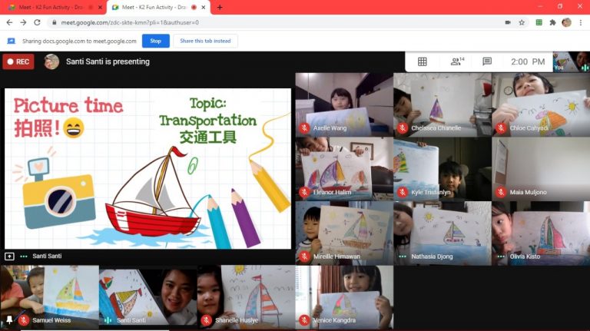Open a new browser tab
This screenshot has height=331, width=590.
(220, 7)
